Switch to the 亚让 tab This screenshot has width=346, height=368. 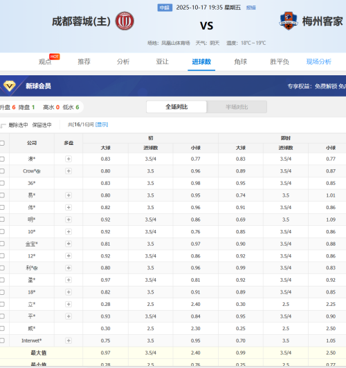point(163,61)
